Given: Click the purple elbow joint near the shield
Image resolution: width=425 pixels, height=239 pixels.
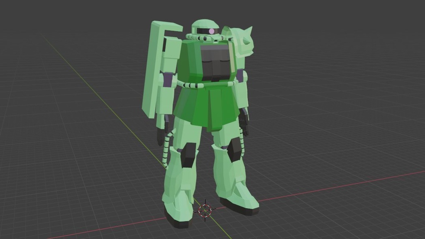Looking at the screenshot, I should (169, 80).
